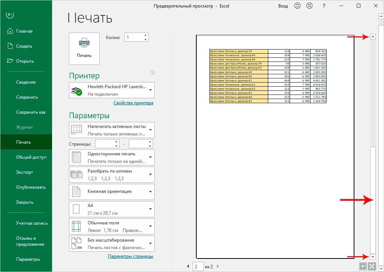
Task: Increase the starting page number
Action: click(x=117, y=142)
